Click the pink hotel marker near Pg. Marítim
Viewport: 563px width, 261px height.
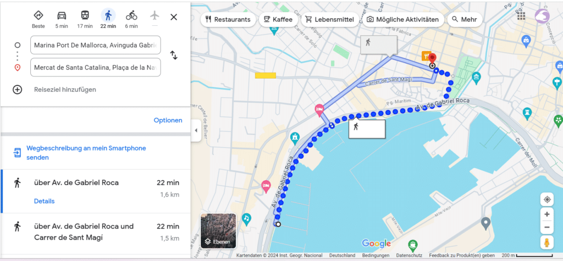pyautogui.click(x=319, y=109)
